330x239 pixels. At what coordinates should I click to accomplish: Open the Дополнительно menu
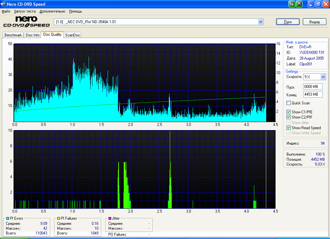(x=52, y=11)
